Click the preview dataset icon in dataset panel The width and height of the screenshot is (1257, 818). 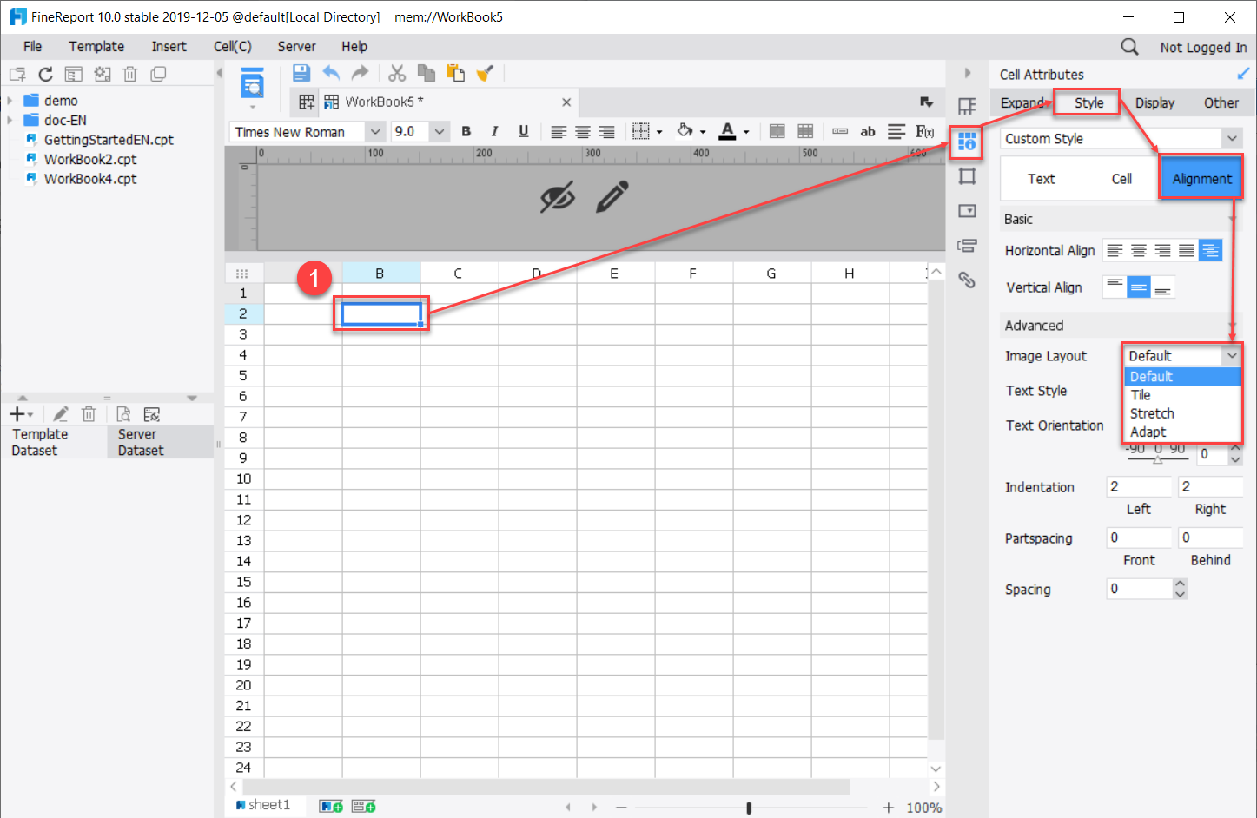[x=122, y=413]
